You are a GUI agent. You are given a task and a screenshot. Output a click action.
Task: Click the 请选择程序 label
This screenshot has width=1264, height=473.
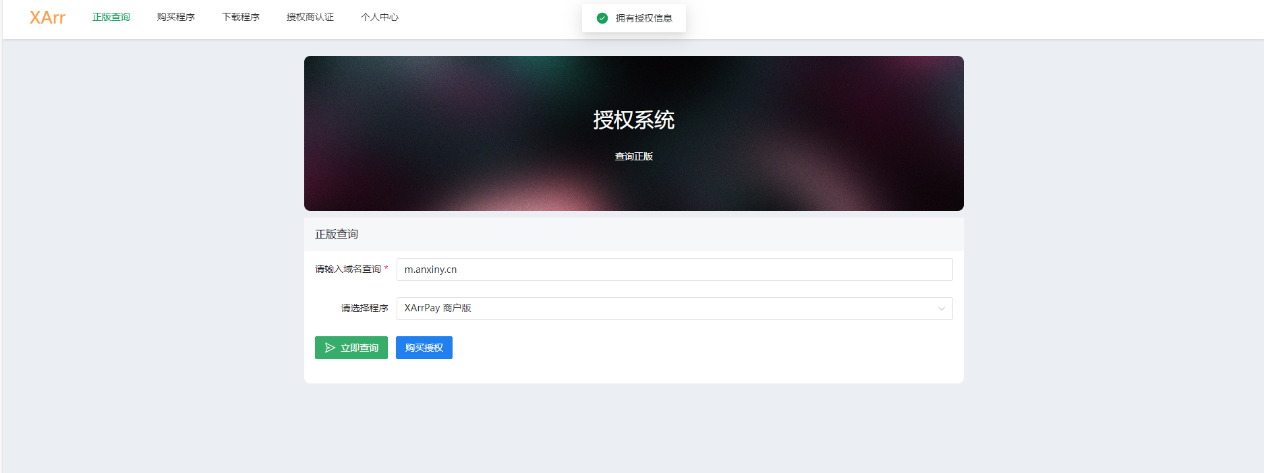pyautogui.click(x=365, y=308)
